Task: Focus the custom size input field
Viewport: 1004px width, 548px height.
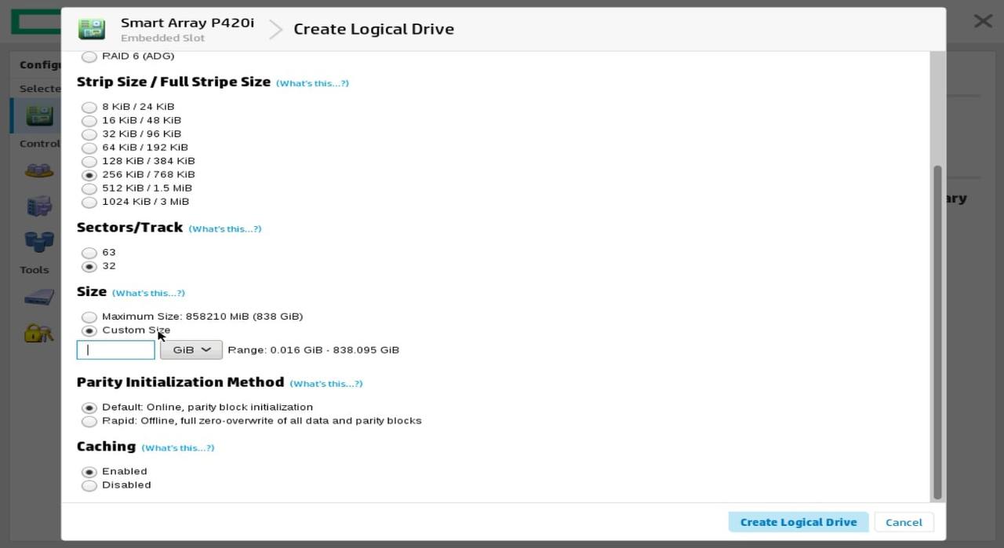Action: tap(116, 350)
